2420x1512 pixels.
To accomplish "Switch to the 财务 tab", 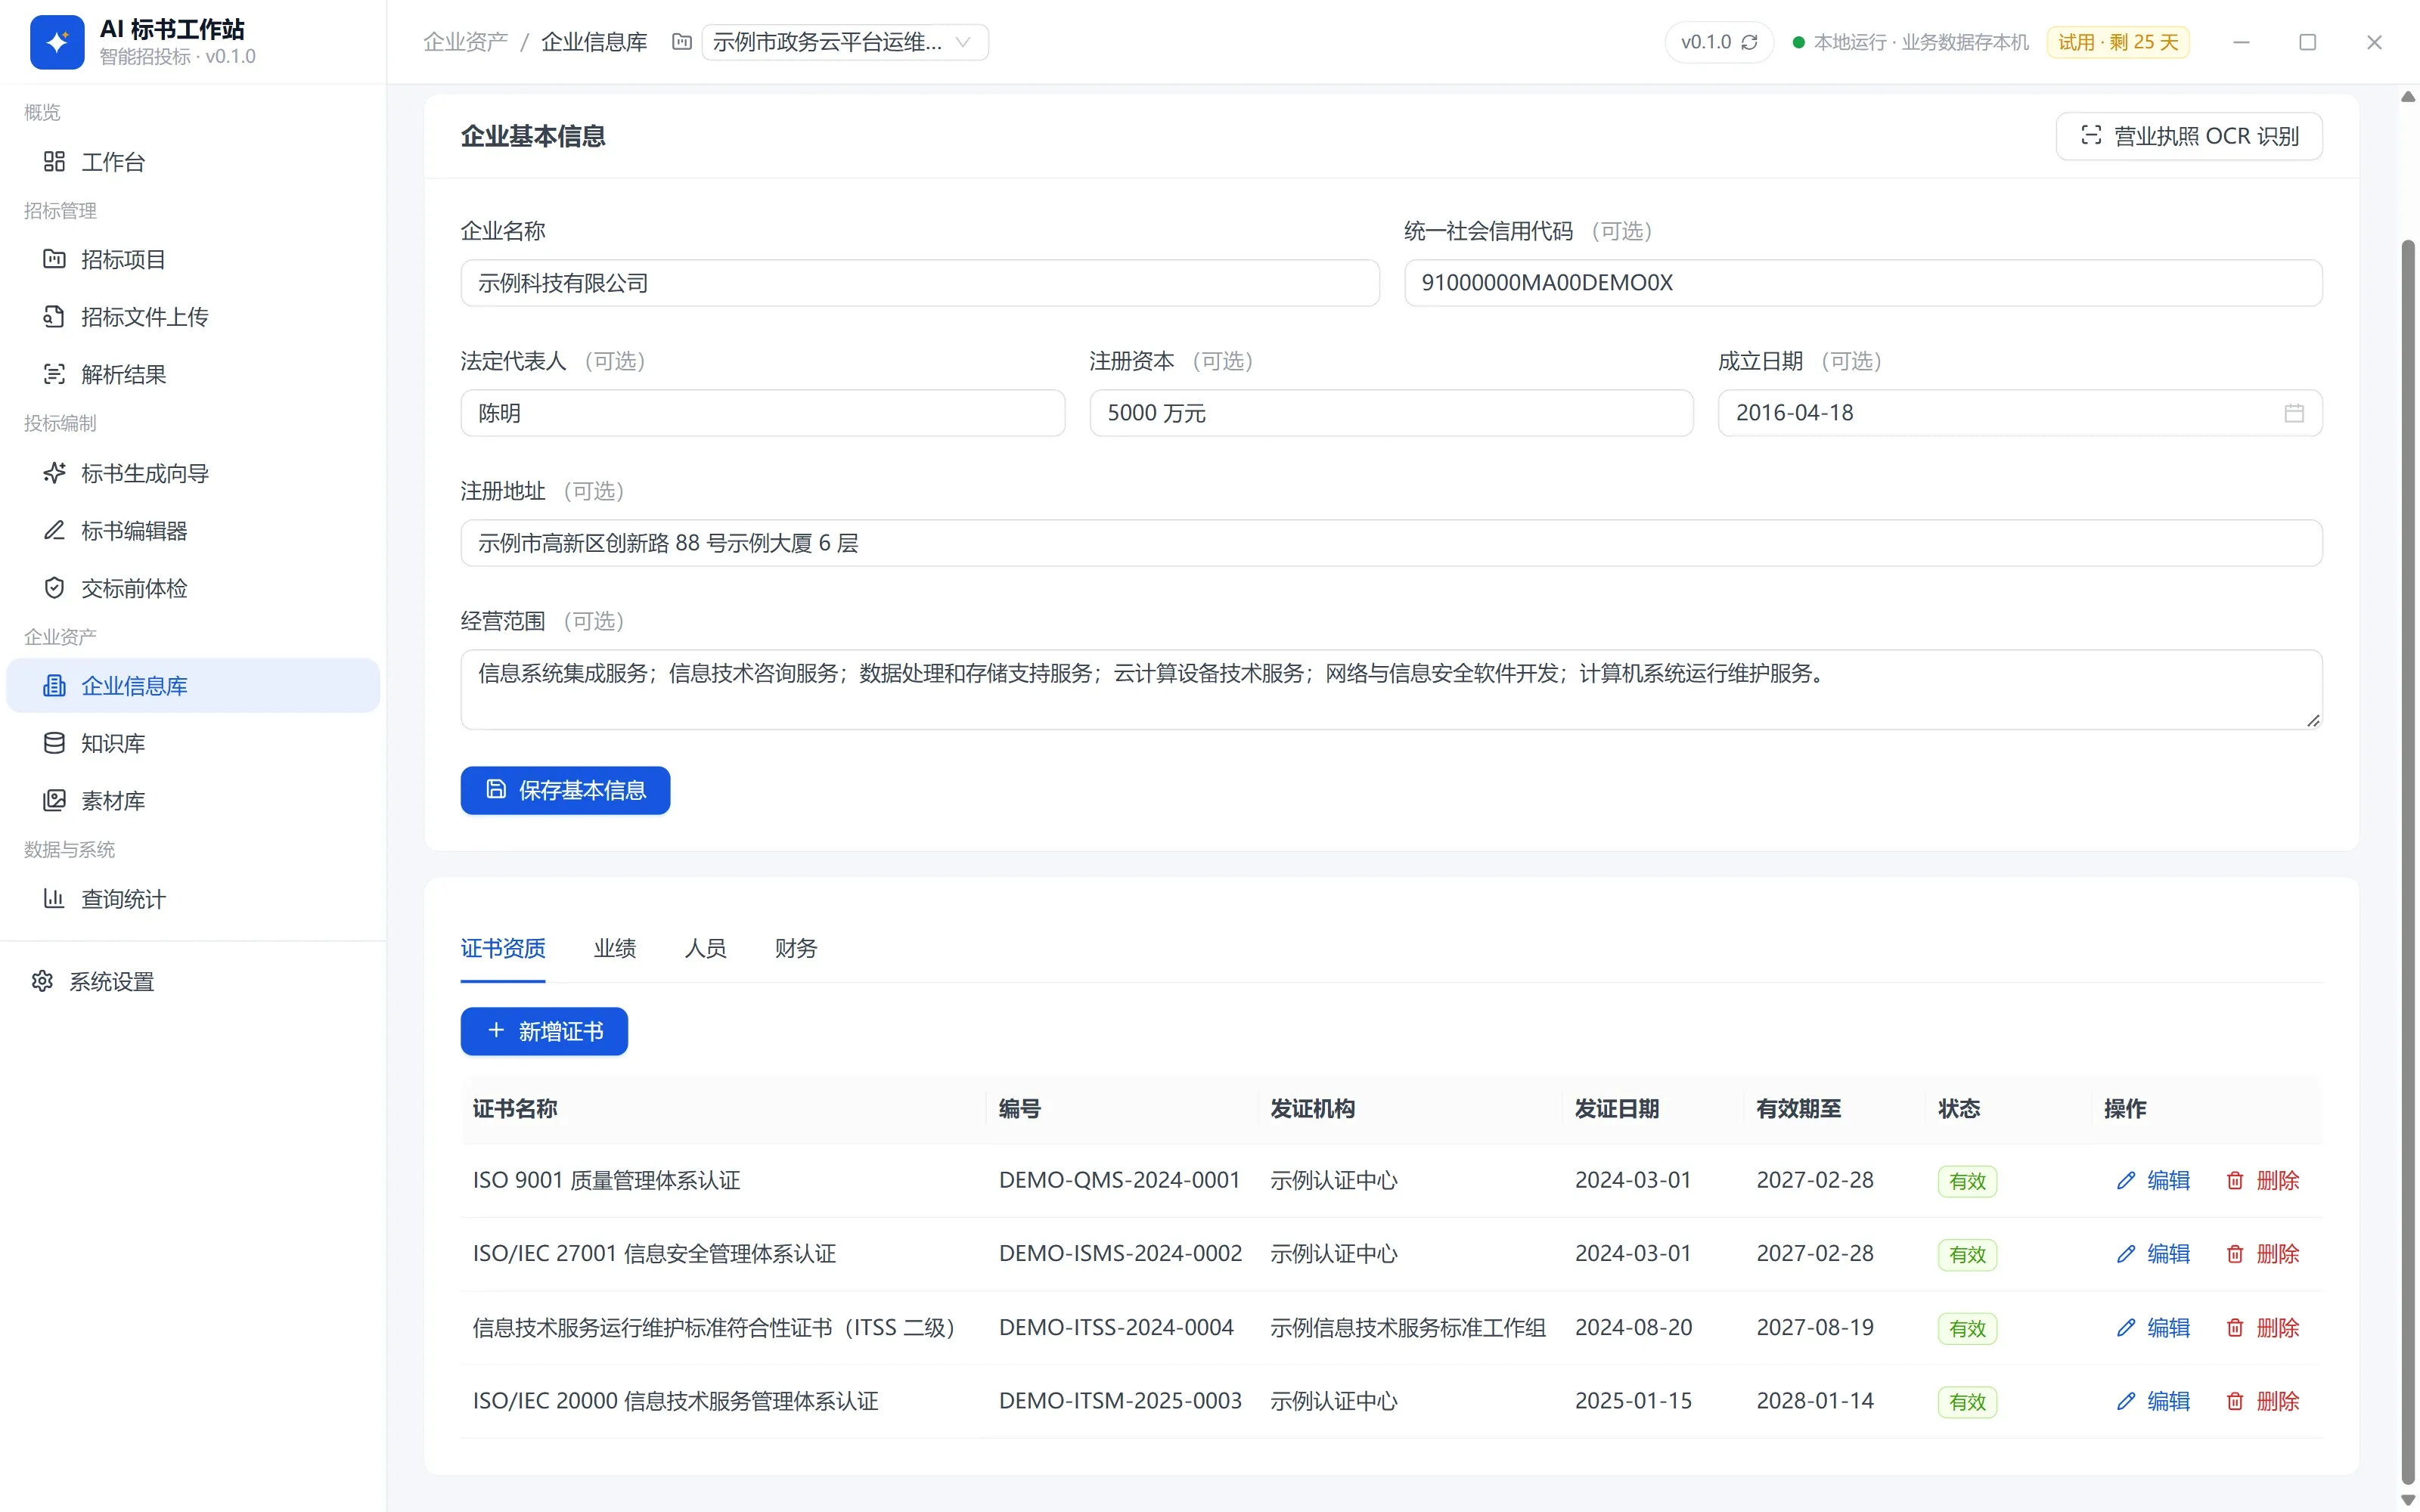I will [796, 948].
